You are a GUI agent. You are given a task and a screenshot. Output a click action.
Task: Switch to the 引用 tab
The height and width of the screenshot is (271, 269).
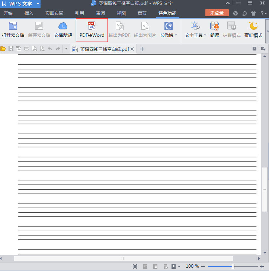[x=80, y=13]
